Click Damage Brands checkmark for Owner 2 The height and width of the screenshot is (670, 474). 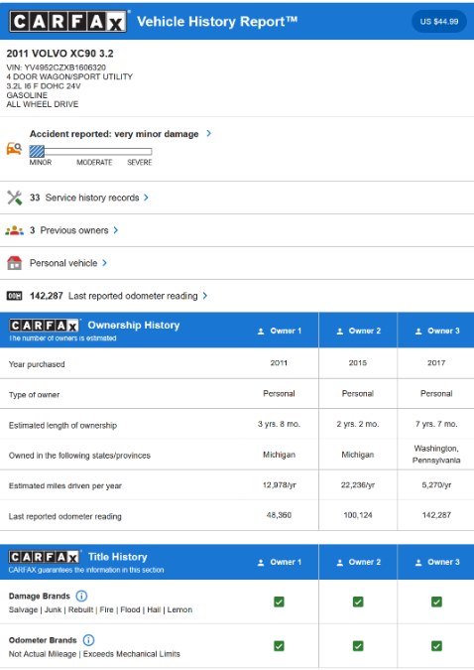tap(358, 602)
